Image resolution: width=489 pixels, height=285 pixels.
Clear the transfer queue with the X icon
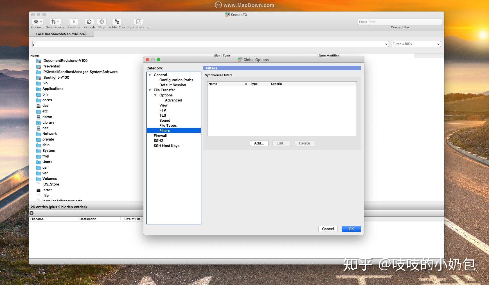pos(32,213)
